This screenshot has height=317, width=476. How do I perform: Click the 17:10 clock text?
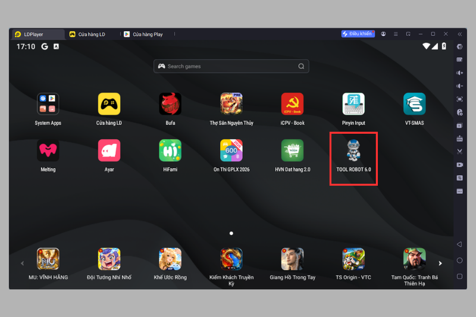[26, 46]
